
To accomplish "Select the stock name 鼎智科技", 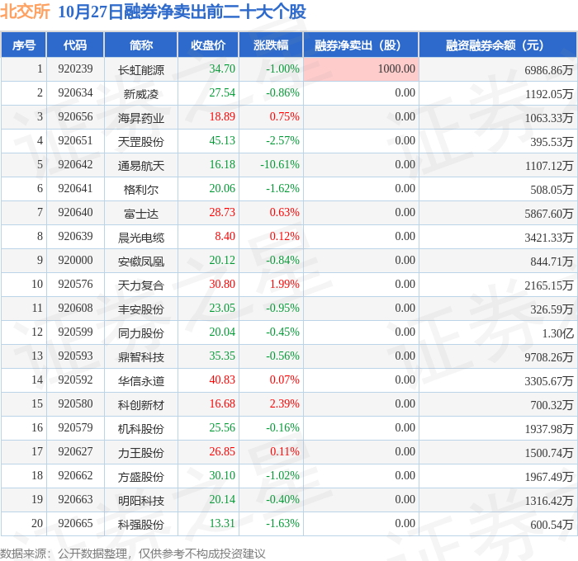I will [141, 357].
